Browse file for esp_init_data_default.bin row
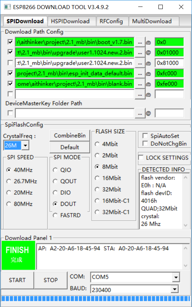This screenshot has height=307, width=192. pyautogui.click(x=140, y=74)
